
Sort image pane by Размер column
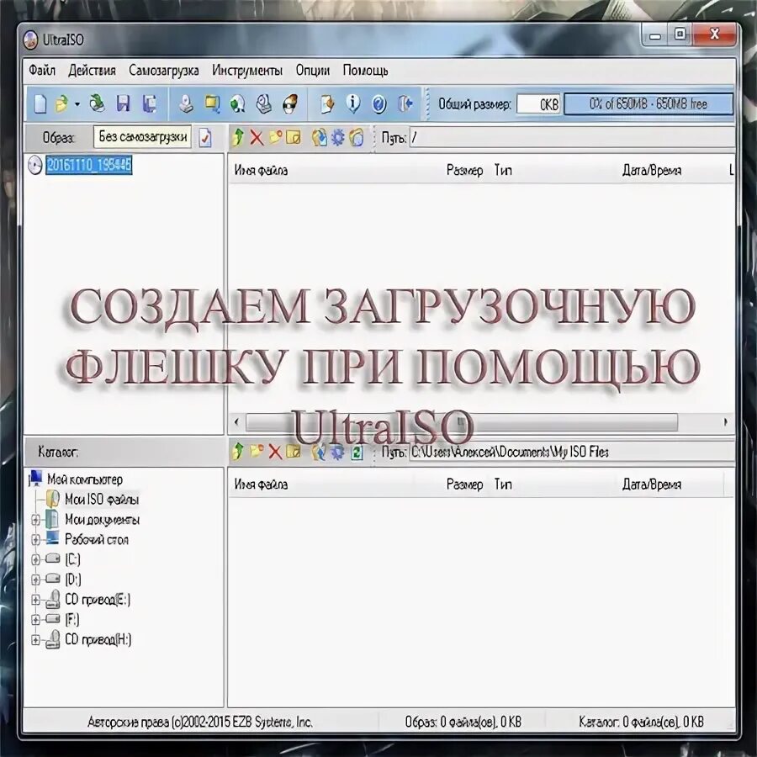[x=464, y=171]
